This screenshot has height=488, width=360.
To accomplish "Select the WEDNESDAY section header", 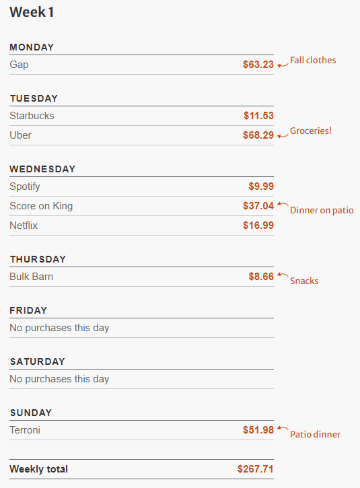I will click(42, 169).
